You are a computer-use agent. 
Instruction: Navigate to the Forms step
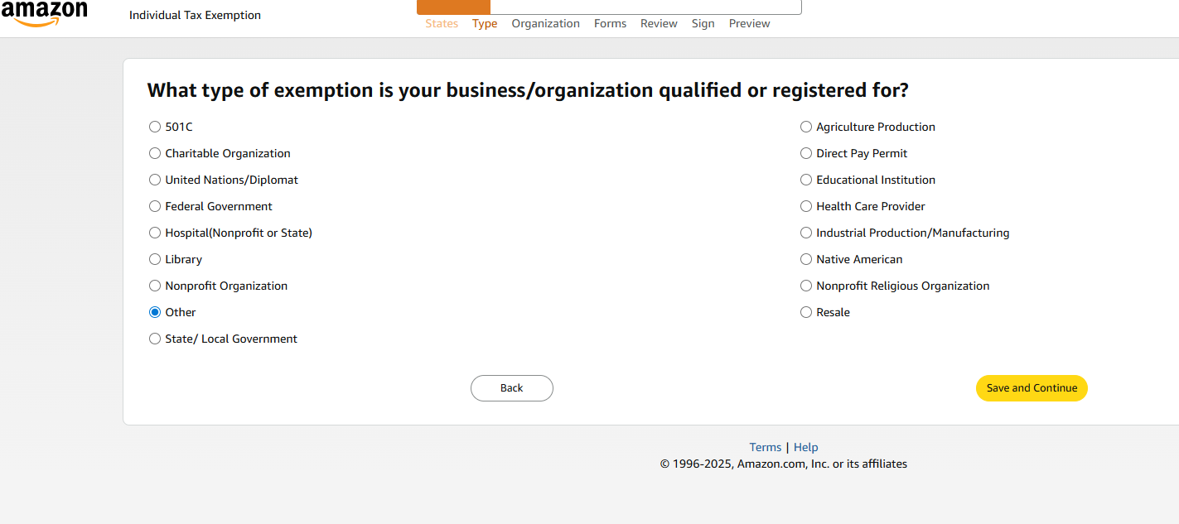tap(610, 23)
